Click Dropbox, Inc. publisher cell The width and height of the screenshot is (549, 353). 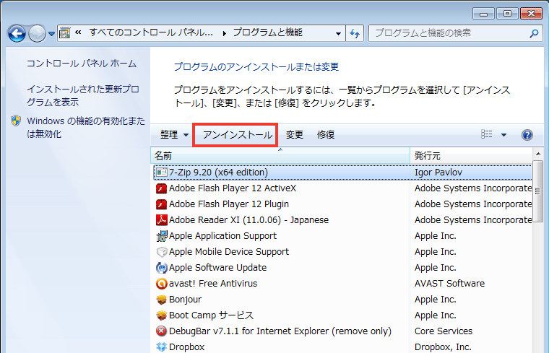click(x=443, y=347)
